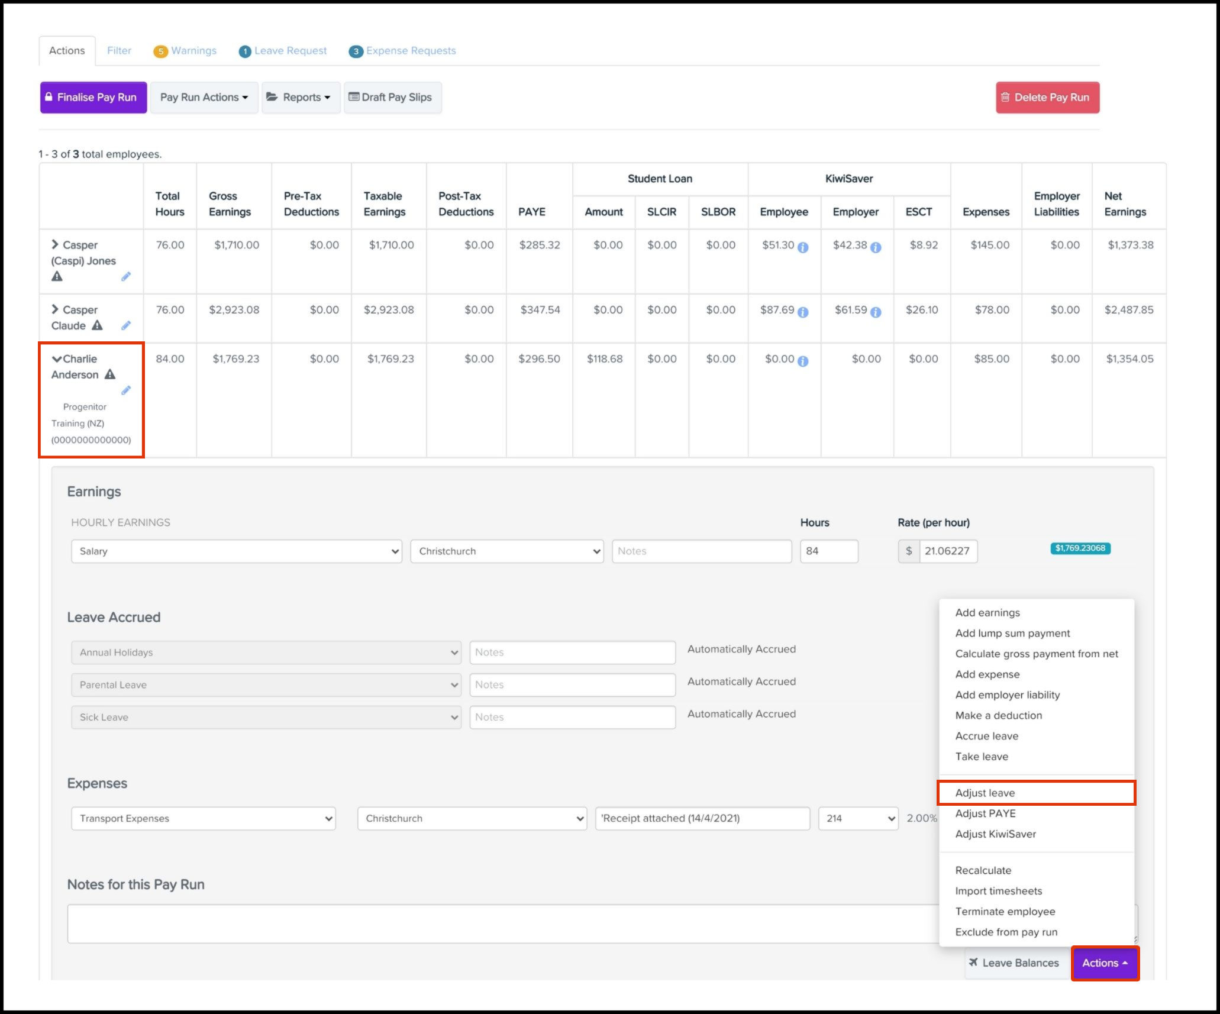This screenshot has height=1014, width=1220.
Task: Click the info icon next to $51.30 KiwiSaver
Action: [x=803, y=247]
